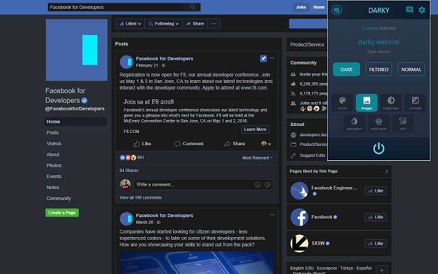Share the page via Share button
Image resolution: width=438 pixels, height=274 pixels.
tap(195, 24)
